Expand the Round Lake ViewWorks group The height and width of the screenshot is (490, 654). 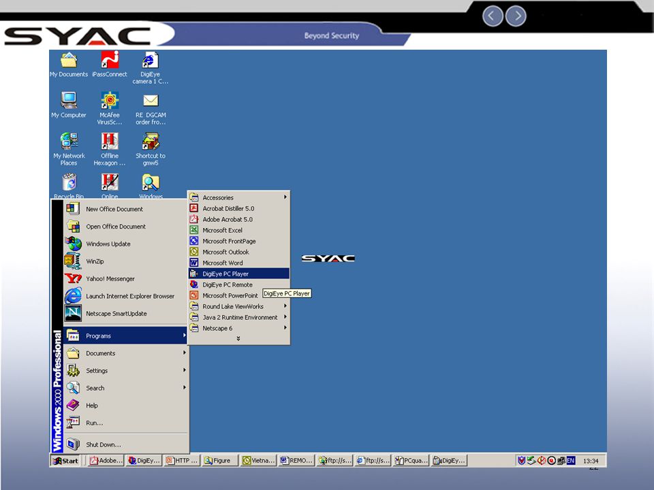[238, 306]
